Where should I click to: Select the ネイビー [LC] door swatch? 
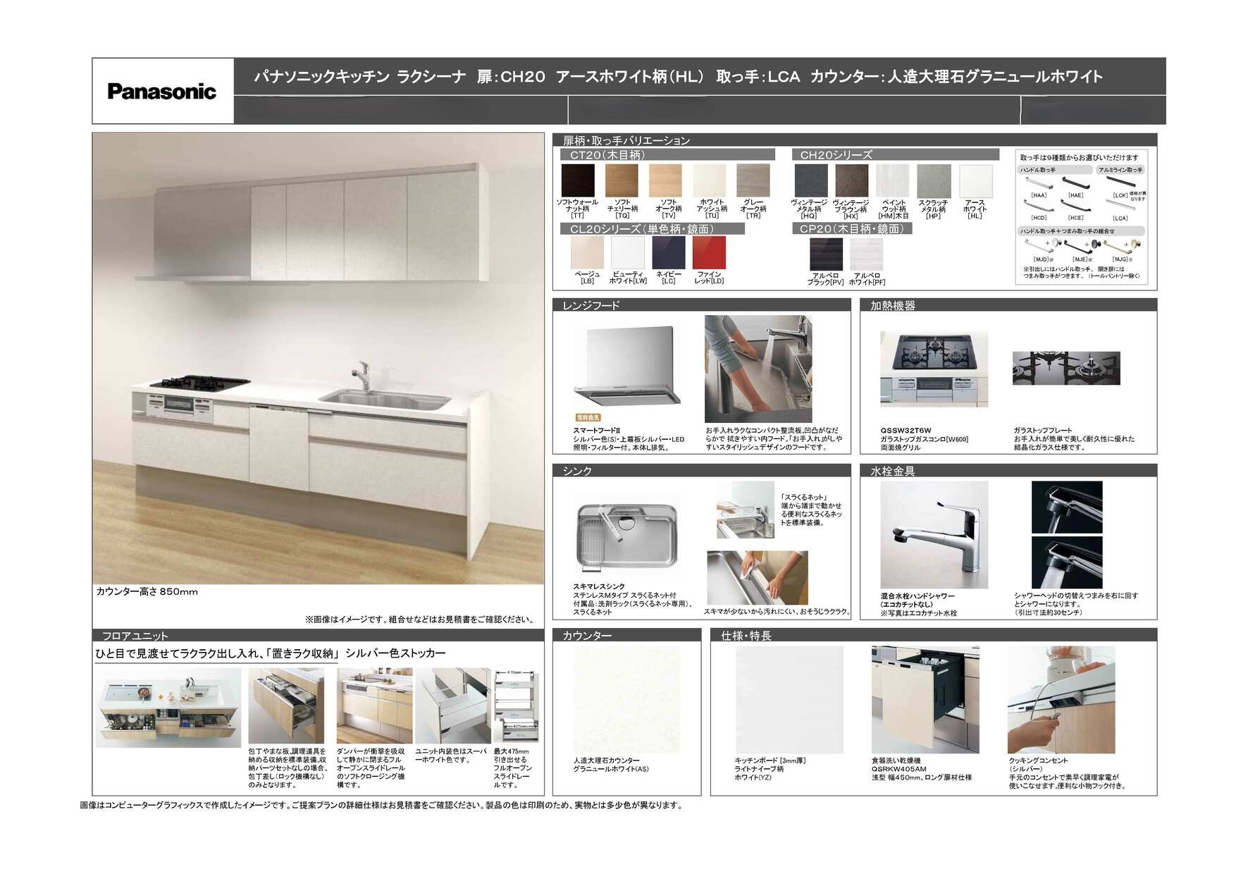(668, 252)
